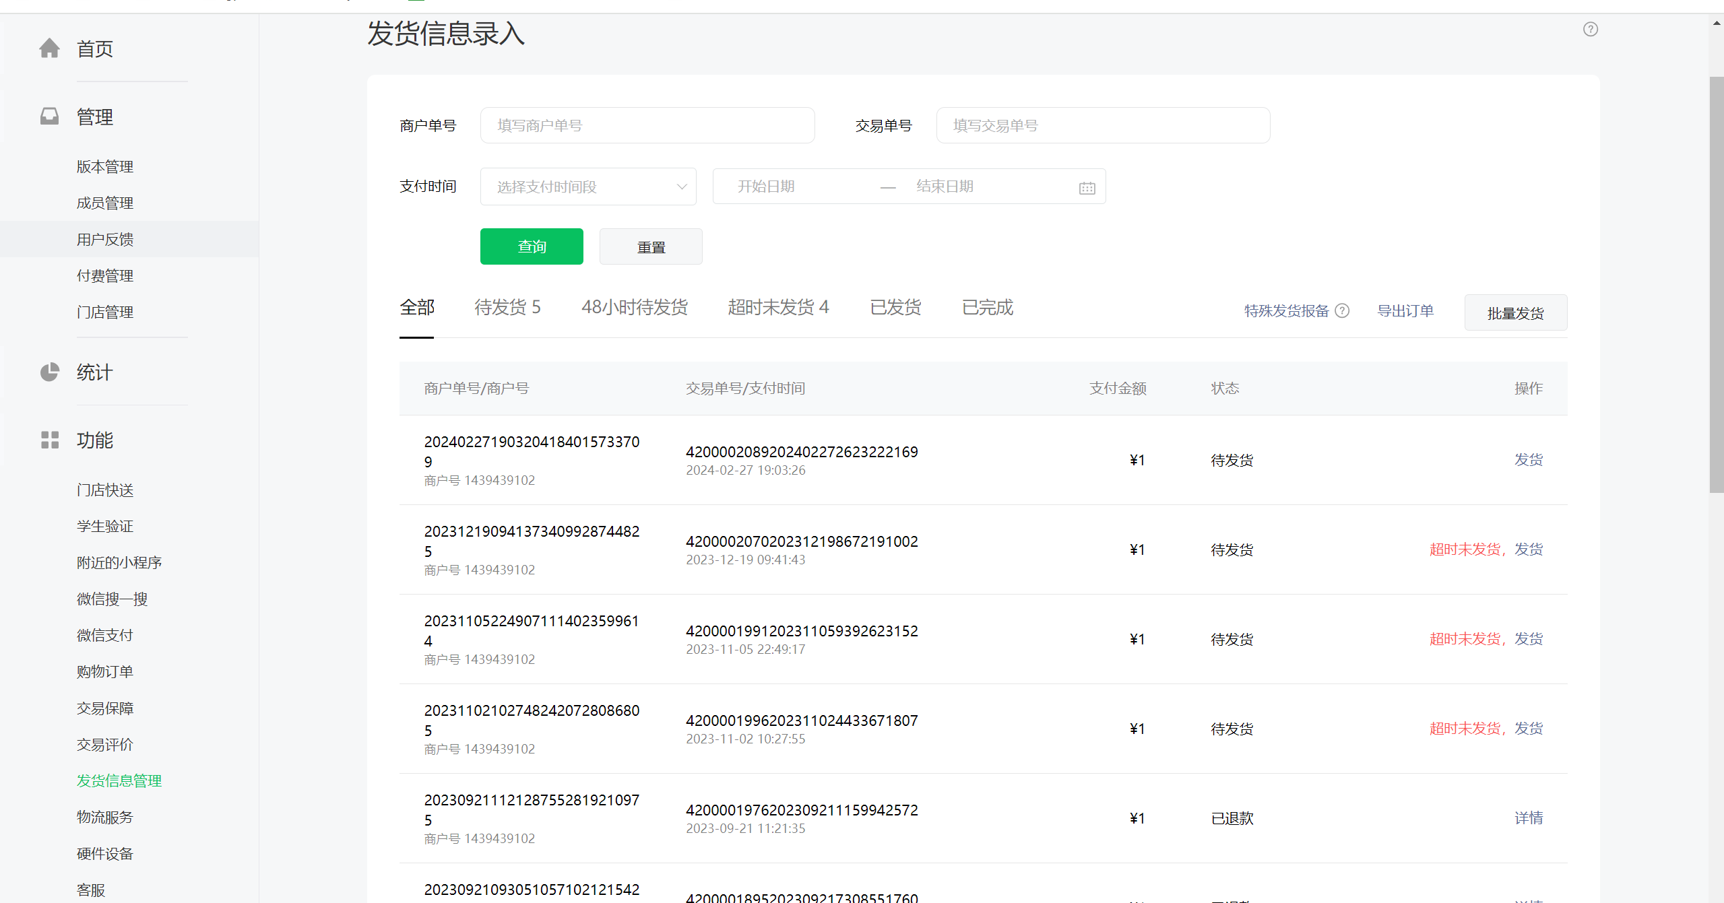The height and width of the screenshot is (903, 1724).
Task: Open the 超时未发货 4 tab
Action: (778, 308)
